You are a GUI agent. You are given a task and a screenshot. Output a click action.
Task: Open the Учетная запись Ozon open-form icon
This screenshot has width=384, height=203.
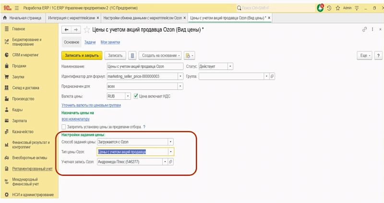tap(171, 162)
